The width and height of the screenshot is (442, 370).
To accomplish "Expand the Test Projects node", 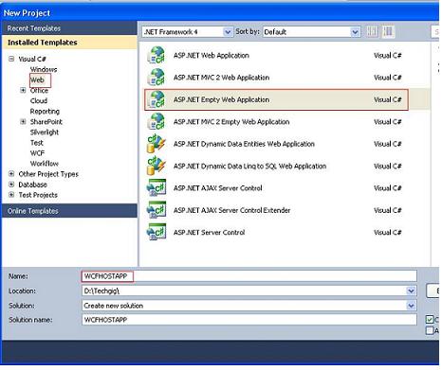I will point(11,195).
